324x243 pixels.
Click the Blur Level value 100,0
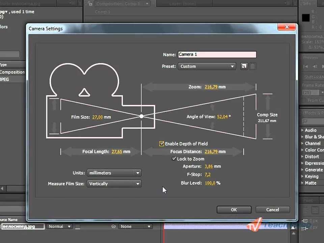(210, 183)
